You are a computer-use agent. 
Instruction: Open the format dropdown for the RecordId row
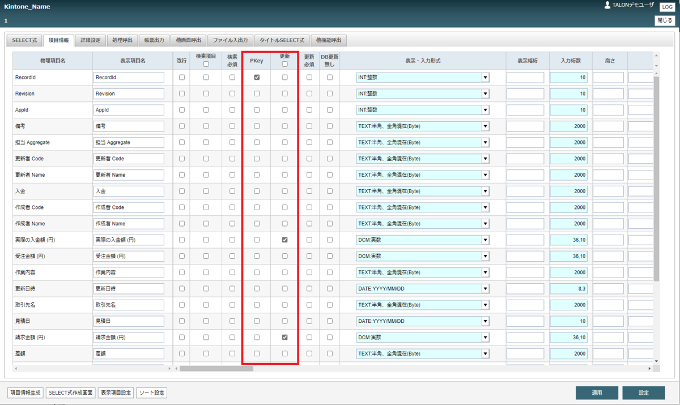coord(486,78)
